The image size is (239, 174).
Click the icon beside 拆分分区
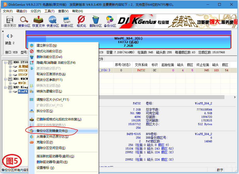tap(31, 111)
